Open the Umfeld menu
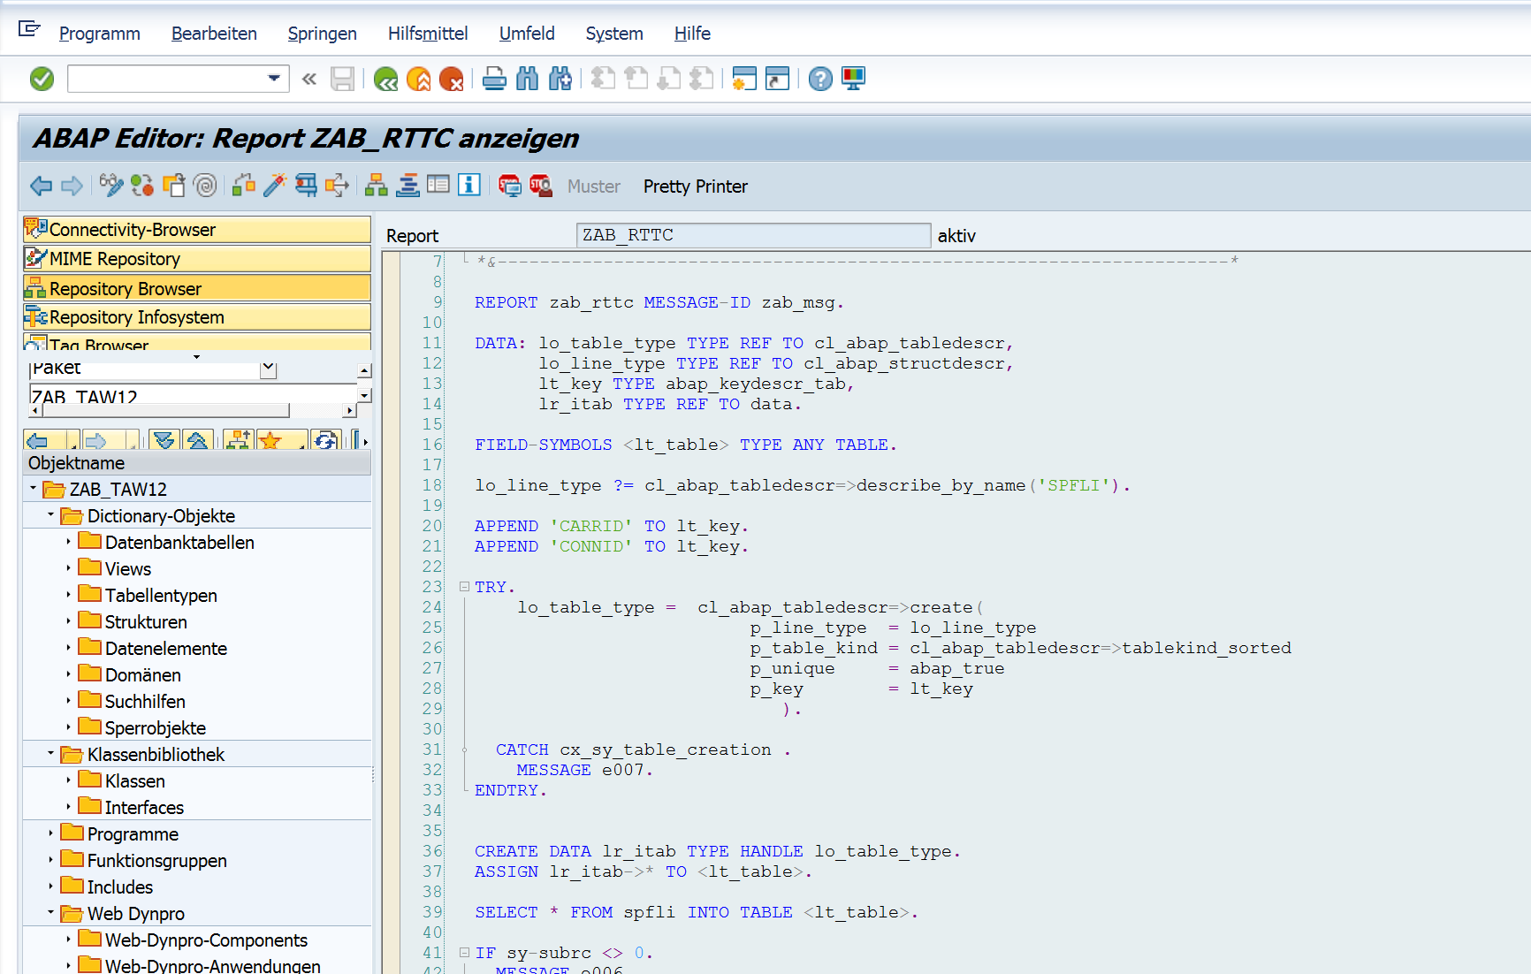This screenshot has height=974, width=1531. coord(527,34)
